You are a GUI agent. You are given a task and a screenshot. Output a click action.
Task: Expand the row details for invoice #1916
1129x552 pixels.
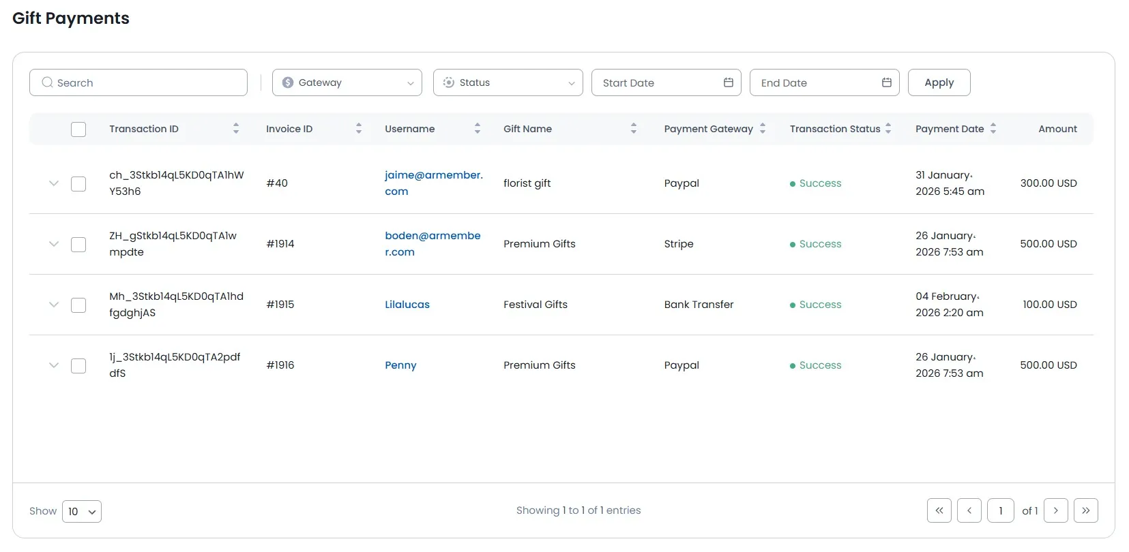pyautogui.click(x=54, y=365)
